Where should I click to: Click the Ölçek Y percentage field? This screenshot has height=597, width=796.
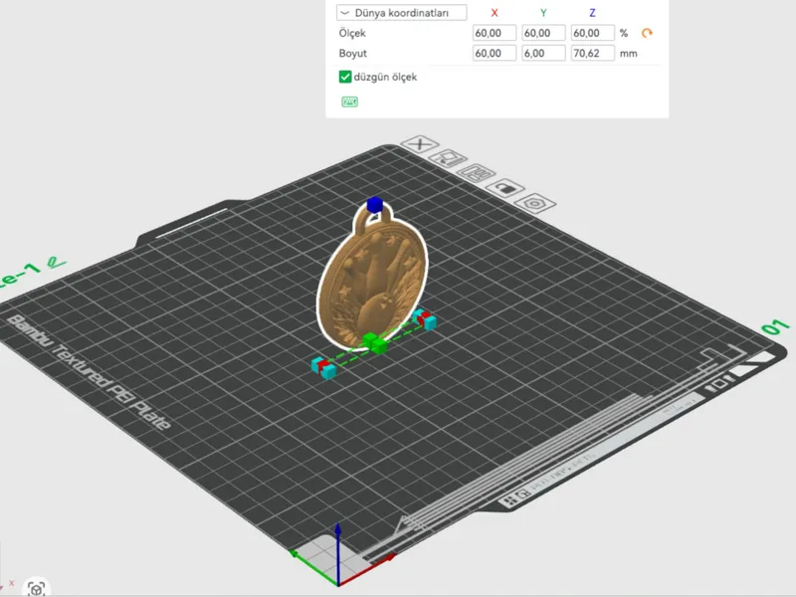[x=543, y=33]
